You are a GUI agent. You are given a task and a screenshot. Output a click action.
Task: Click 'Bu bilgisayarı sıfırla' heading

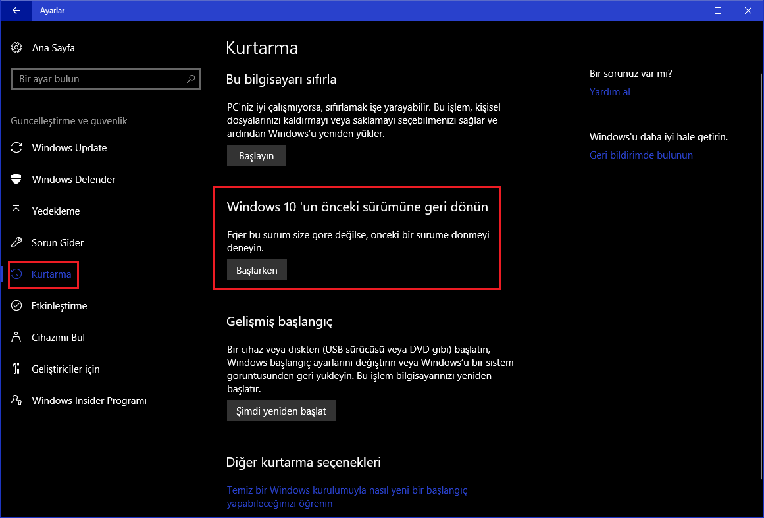click(x=281, y=79)
